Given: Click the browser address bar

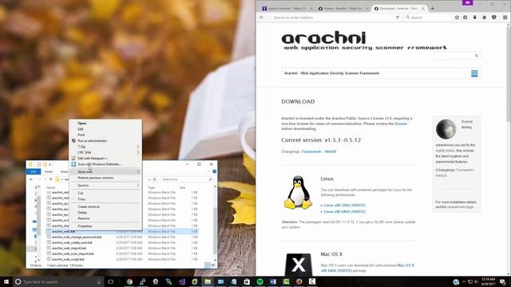Looking at the screenshot, I should tap(332, 18).
